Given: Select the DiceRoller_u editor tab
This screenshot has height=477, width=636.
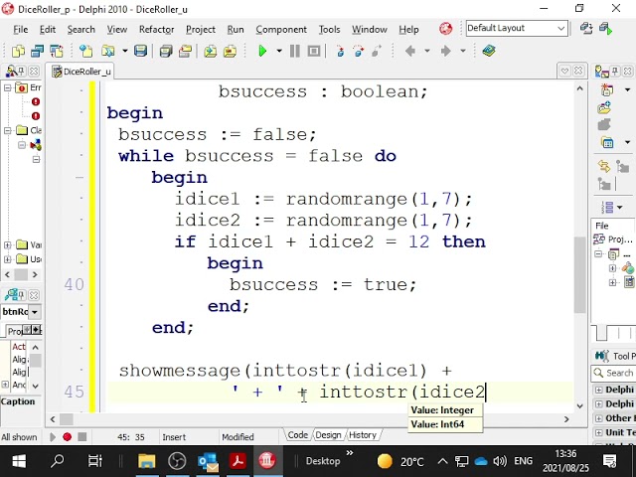Looking at the screenshot, I should coord(81,72).
